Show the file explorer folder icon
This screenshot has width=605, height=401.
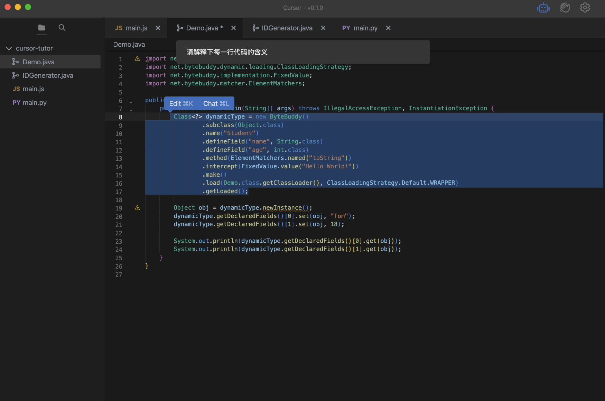42,28
